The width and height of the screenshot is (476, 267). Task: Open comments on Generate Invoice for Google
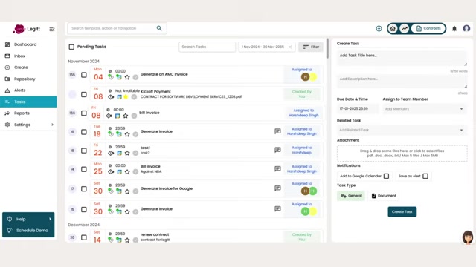(x=277, y=188)
